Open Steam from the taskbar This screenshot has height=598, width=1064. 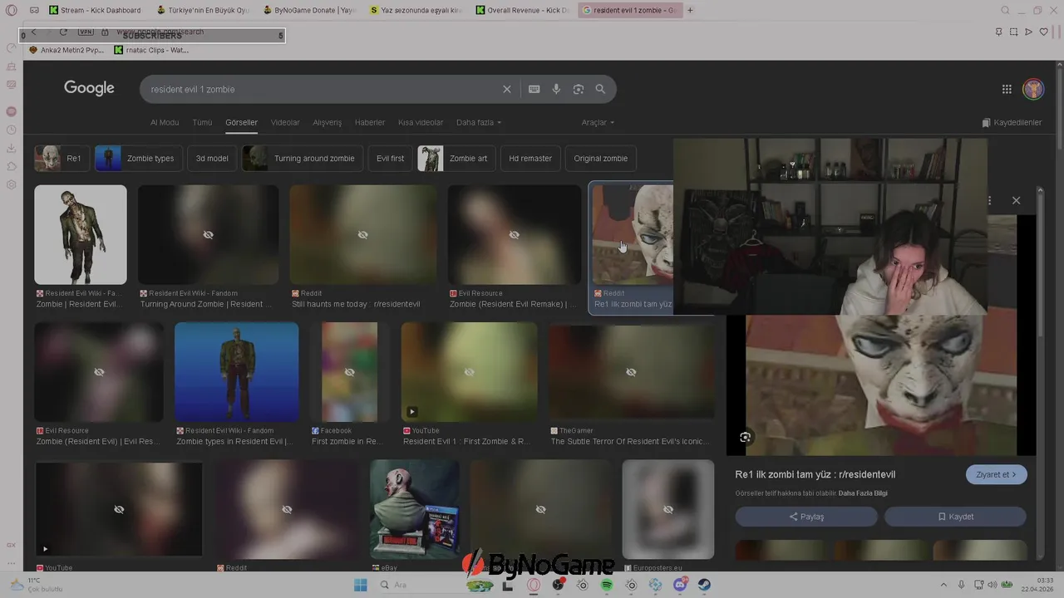[x=704, y=585]
